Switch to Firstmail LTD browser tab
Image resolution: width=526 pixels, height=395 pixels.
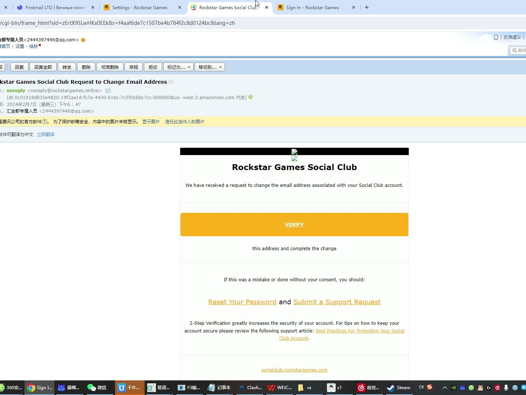(55, 7)
